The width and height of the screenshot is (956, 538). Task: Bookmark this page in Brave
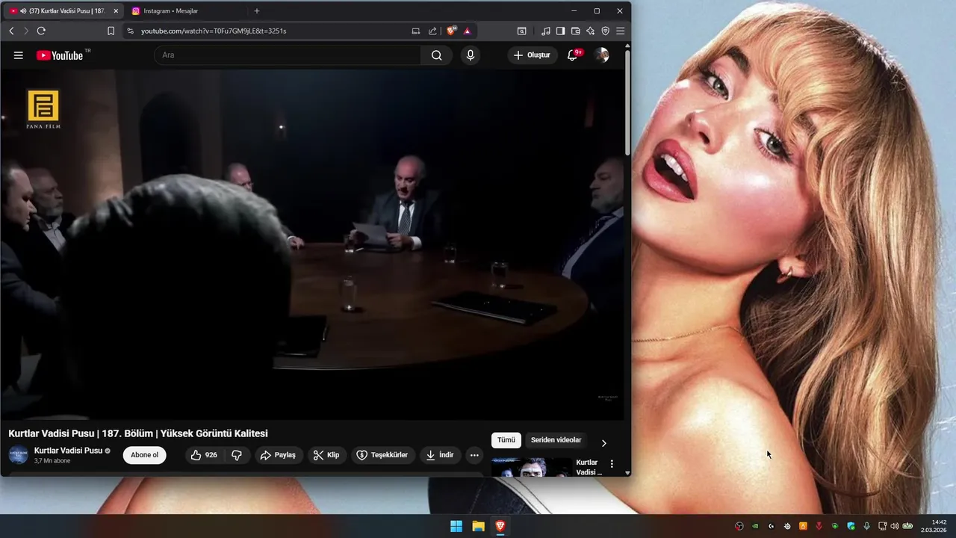tap(111, 31)
